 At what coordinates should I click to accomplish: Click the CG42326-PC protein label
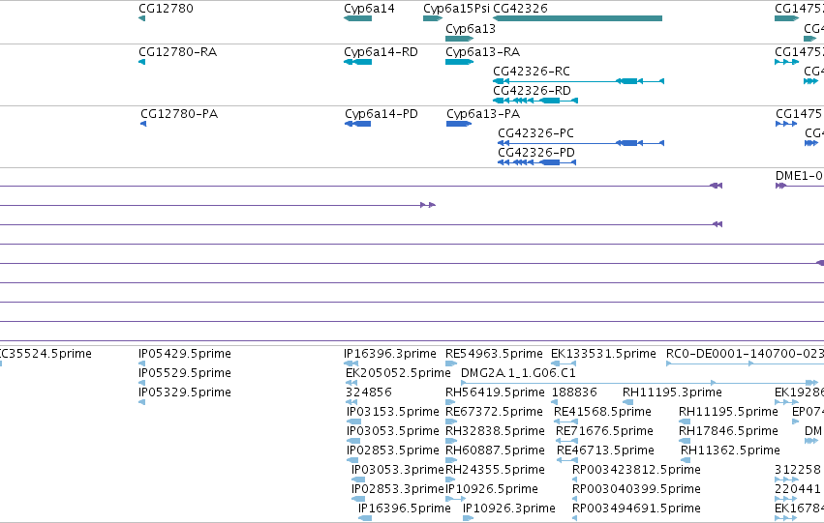point(535,133)
